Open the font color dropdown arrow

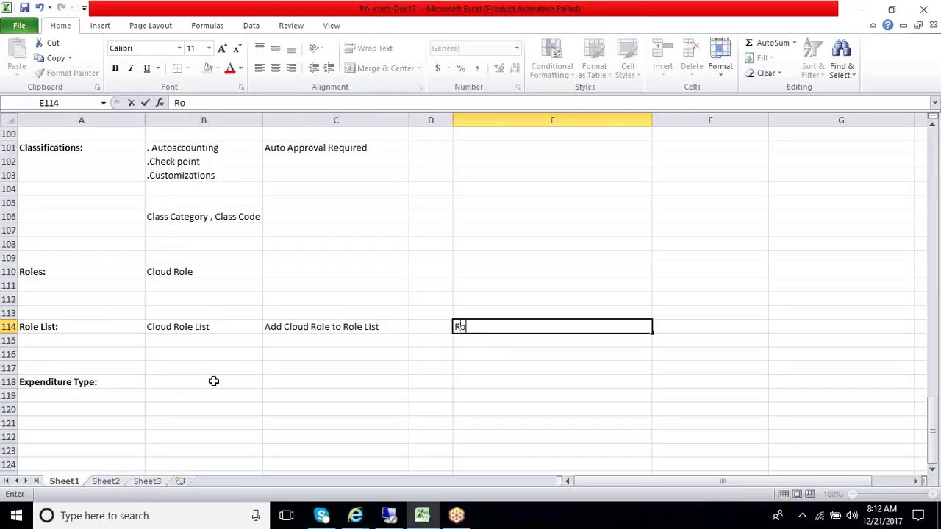click(x=240, y=68)
